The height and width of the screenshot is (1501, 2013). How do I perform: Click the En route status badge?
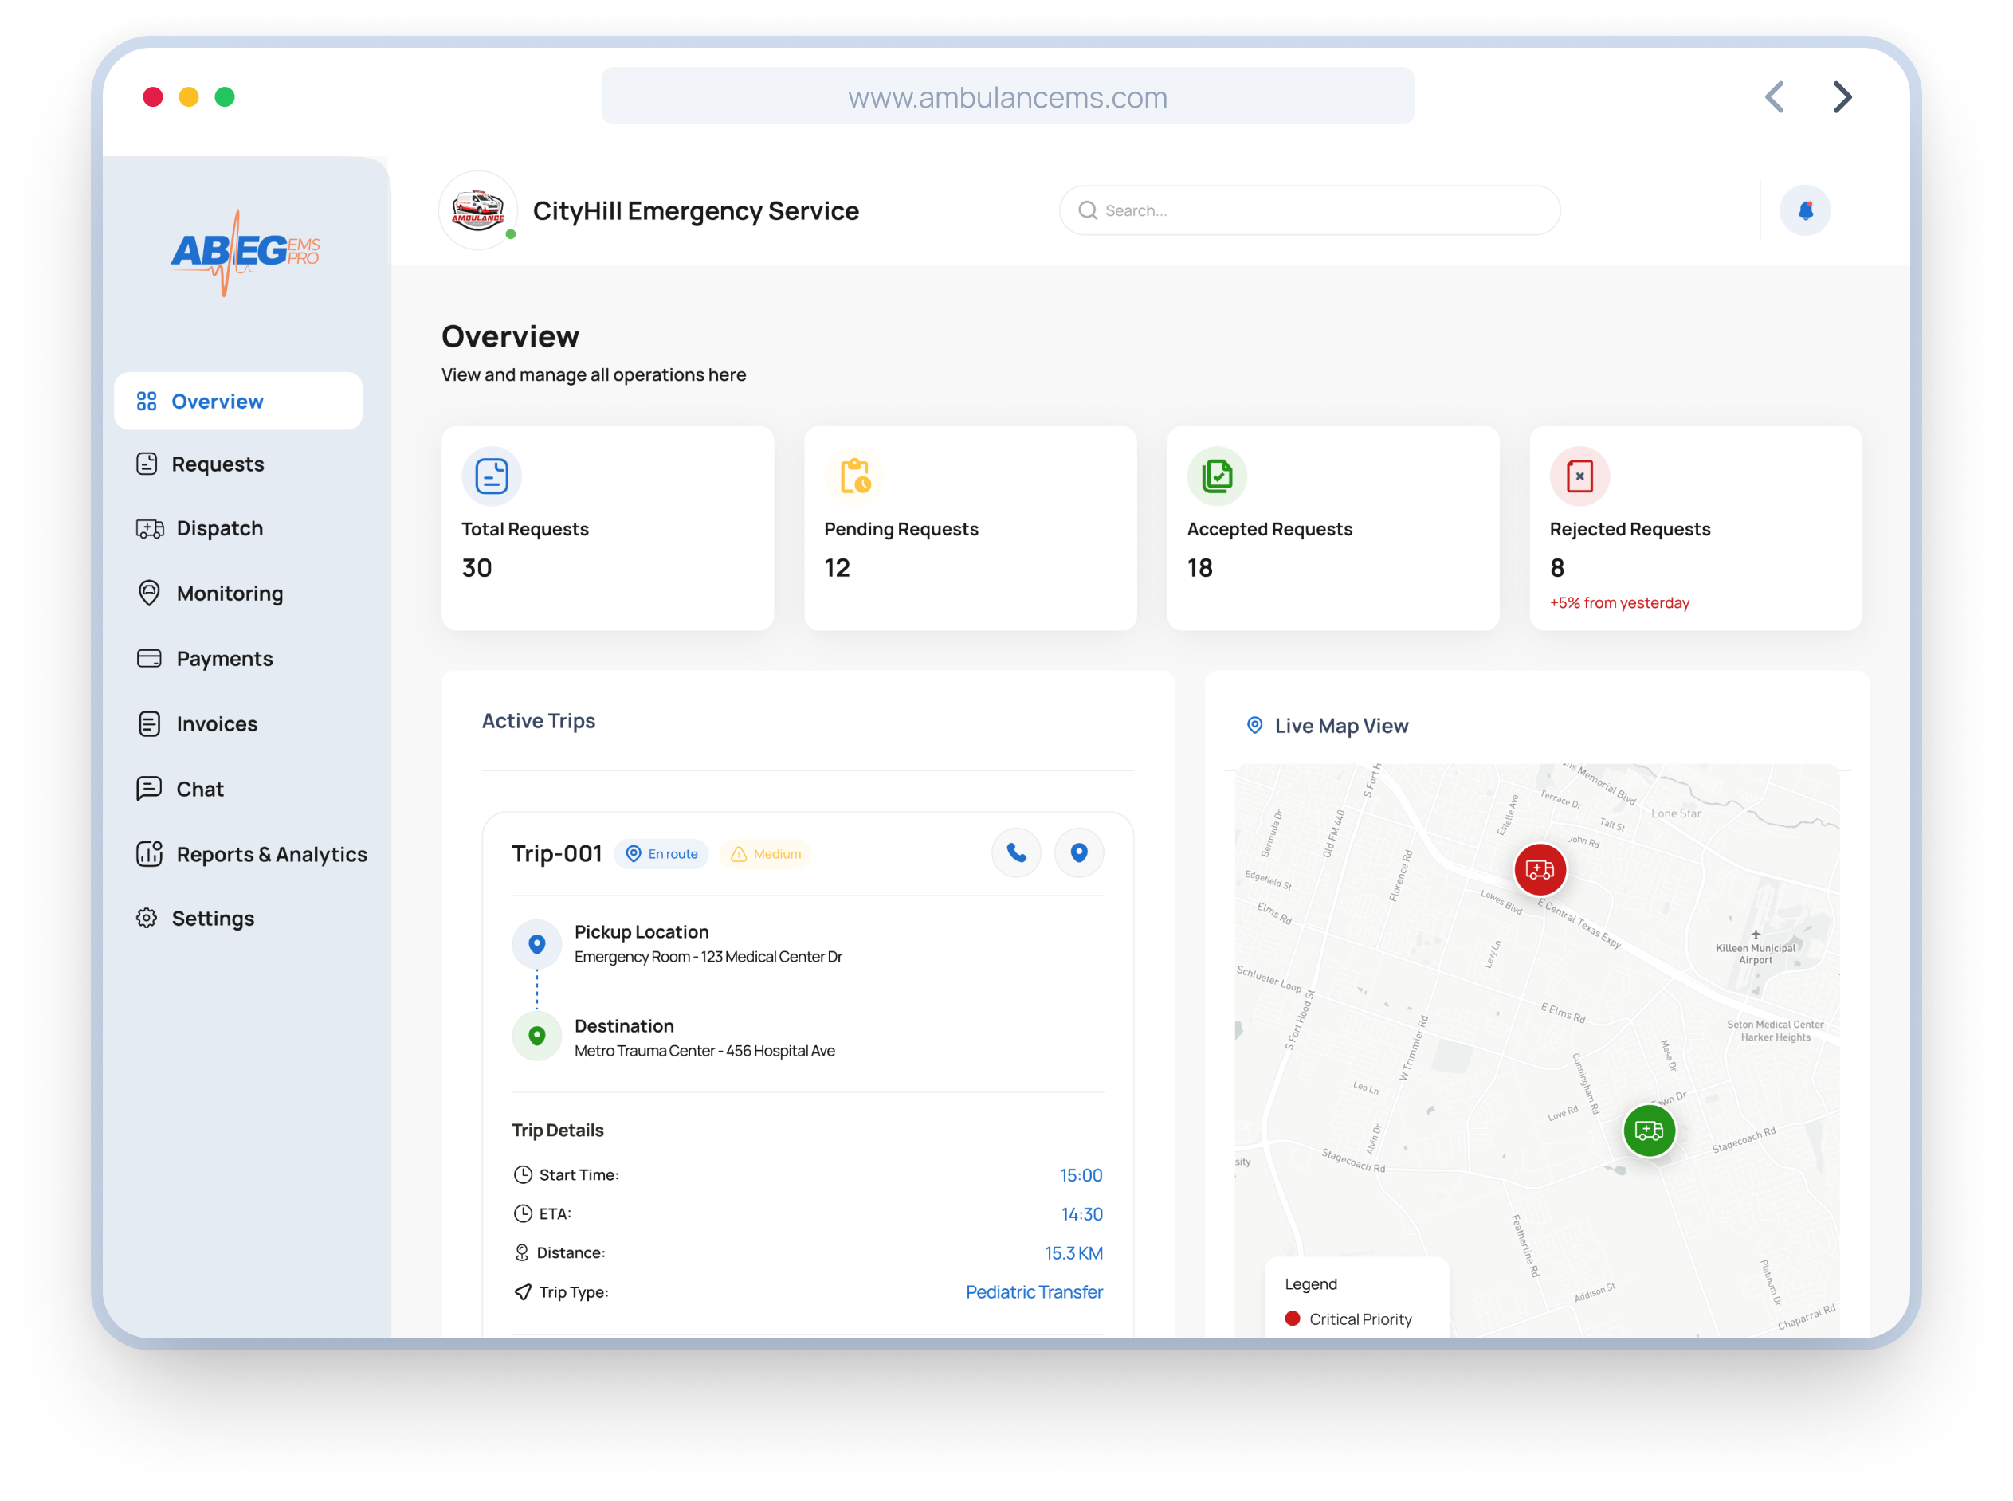point(661,854)
